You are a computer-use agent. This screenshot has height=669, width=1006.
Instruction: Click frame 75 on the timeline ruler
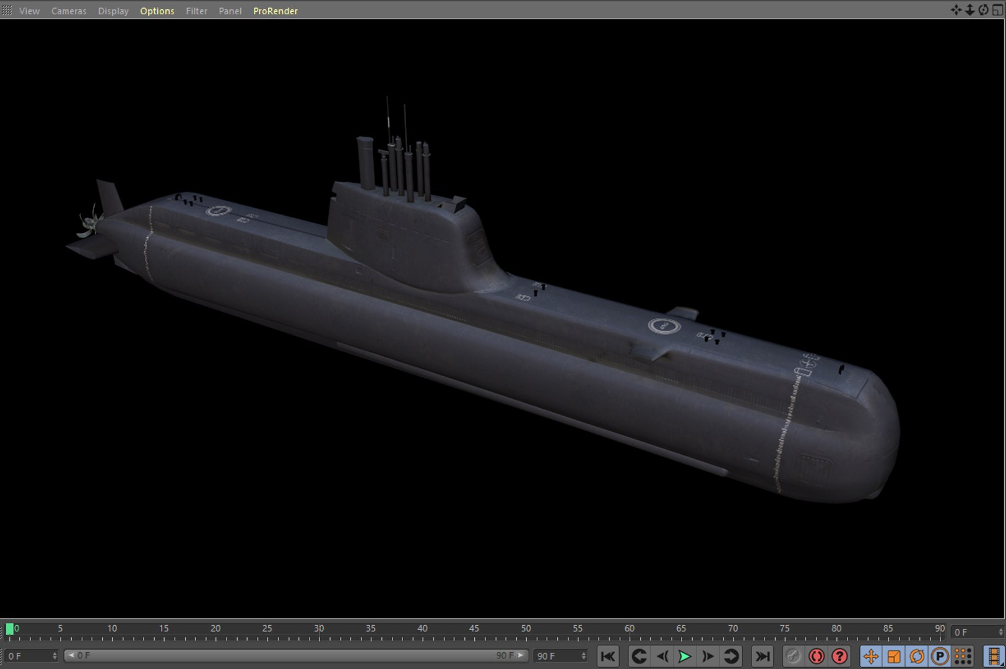(x=784, y=628)
